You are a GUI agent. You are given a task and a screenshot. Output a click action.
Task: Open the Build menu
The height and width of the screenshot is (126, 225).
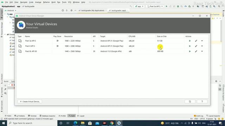(x=53, y=2)
